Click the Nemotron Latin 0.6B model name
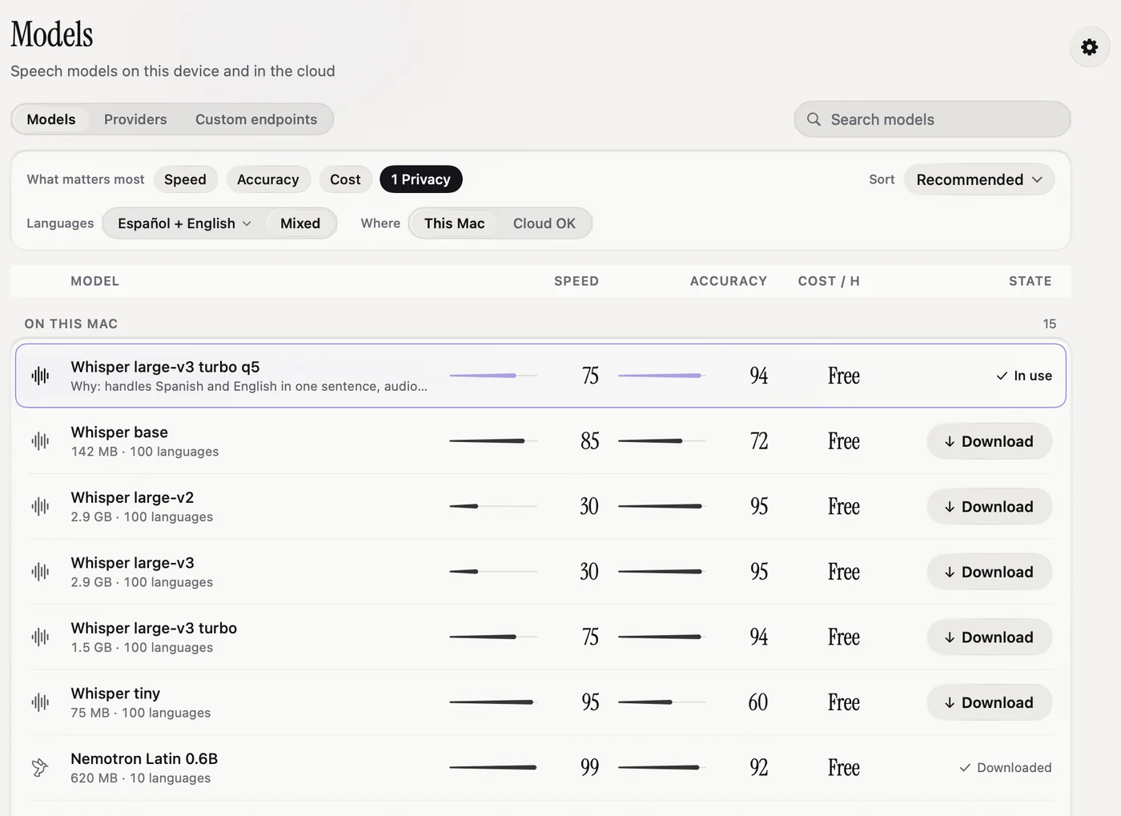The image size is (1121, 816). point(144,758)
